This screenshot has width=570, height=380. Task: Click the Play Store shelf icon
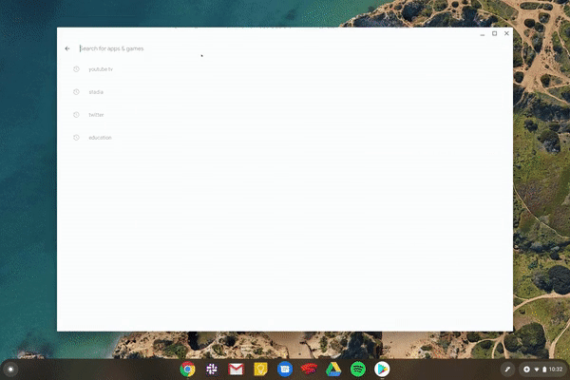click(382, 369)
